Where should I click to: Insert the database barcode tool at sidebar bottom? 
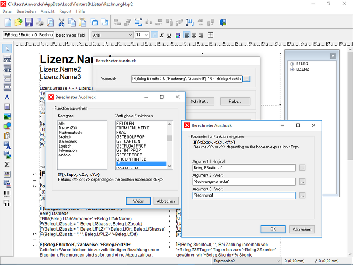pos(7,203)
